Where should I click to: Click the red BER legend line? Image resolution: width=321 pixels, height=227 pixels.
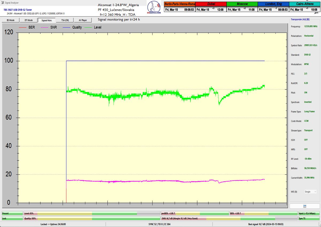(22, 27)
